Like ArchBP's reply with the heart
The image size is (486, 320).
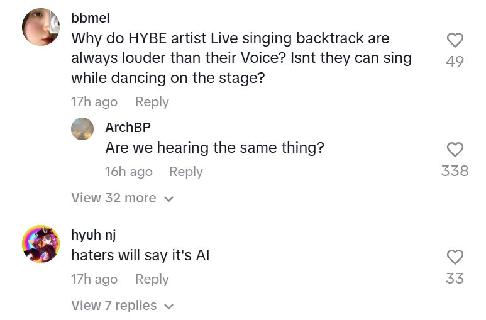tap(455, 149)
